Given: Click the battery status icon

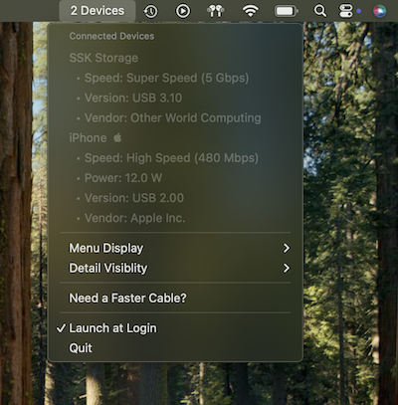Looking at the screenshot, I should [287, 11].
